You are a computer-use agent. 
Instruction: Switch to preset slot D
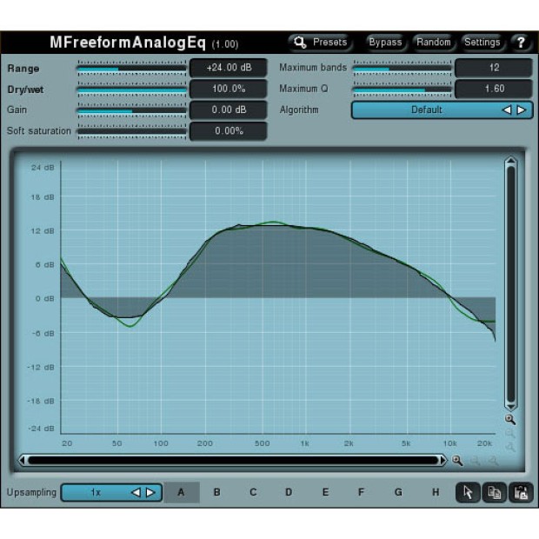click(x=289, y=492)
